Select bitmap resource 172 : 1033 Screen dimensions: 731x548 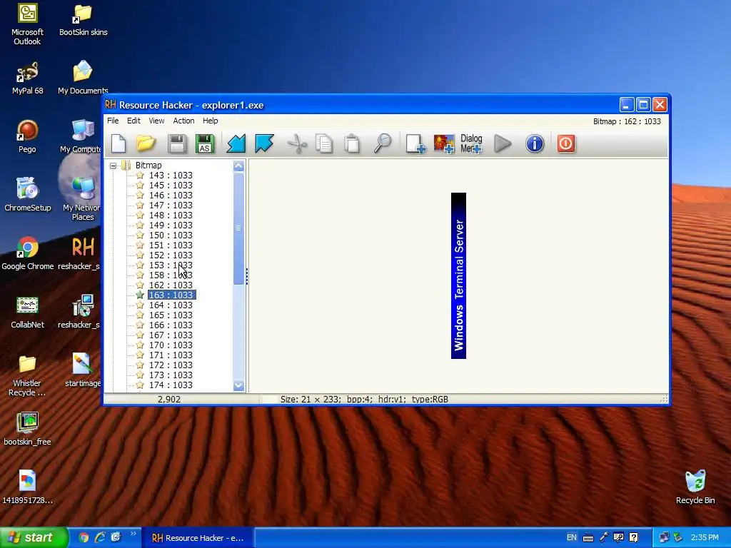click(171, 365)
